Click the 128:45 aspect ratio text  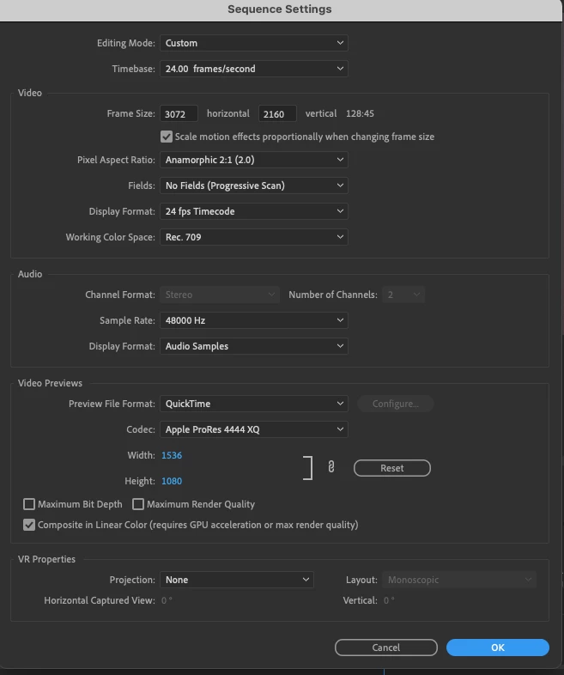(x=360, y=113)
